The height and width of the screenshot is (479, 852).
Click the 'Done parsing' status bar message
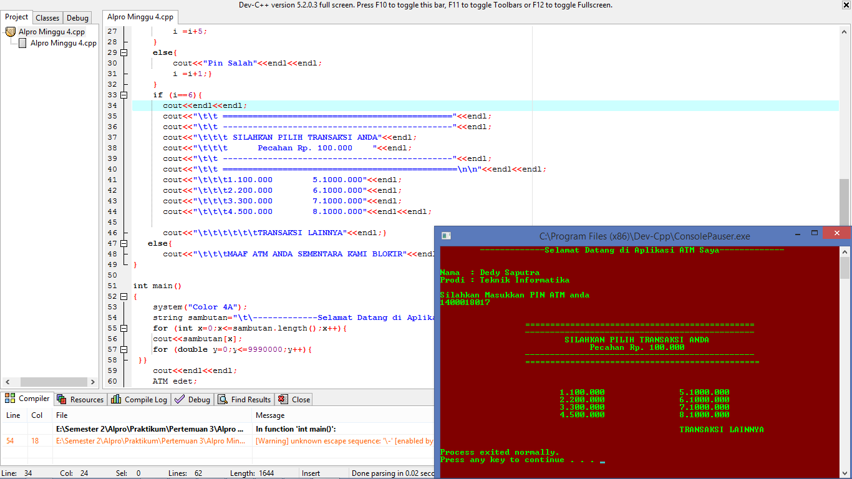point(393,473)
